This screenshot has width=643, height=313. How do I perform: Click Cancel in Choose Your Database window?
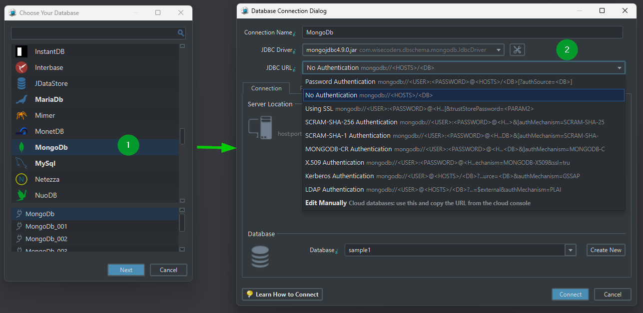tap(168, 270)
